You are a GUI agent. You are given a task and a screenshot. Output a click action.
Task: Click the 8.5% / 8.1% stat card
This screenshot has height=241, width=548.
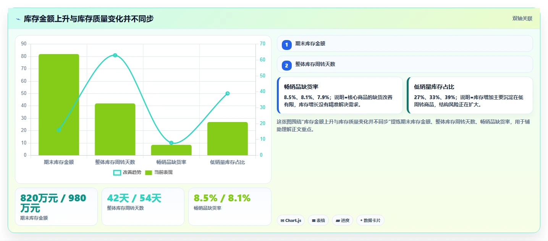click(230, 207)
